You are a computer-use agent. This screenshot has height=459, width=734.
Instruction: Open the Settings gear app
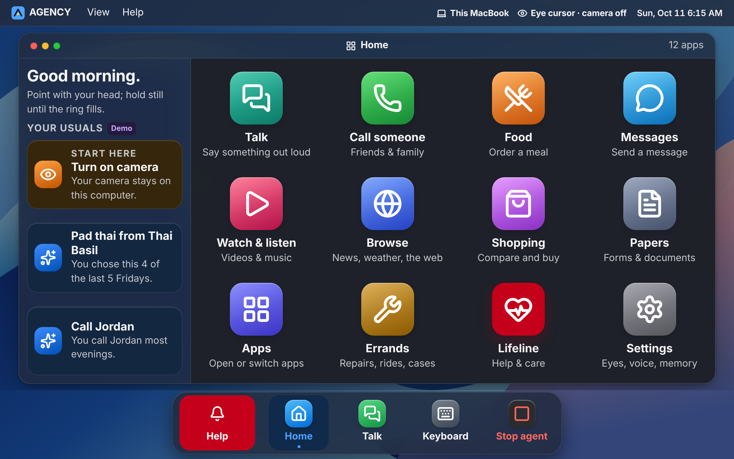click(x=649, y=309)
